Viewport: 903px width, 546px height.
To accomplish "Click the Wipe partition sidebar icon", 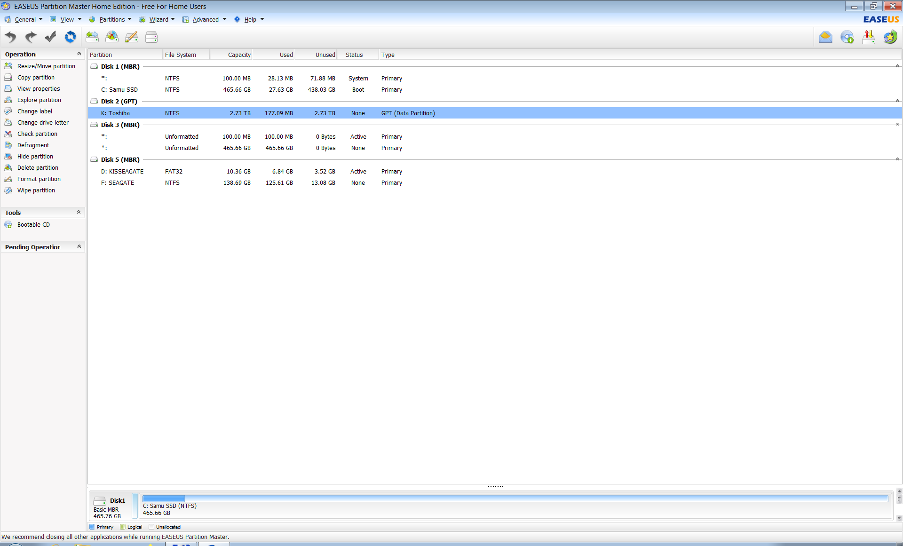I will tap(8, 190).
